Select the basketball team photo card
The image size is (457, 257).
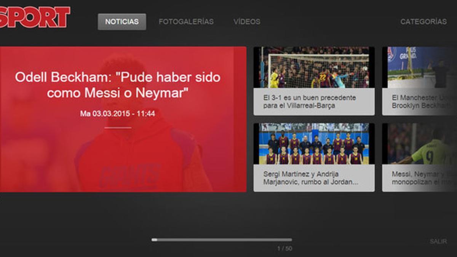tap(314, 143)
